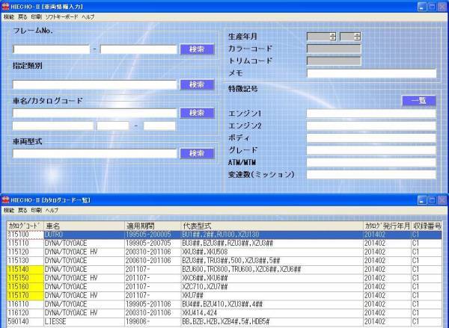449x328 pixels.
Task: Open the 戻る menu in the 車両情報入力 window
Action: coord(22,17)
